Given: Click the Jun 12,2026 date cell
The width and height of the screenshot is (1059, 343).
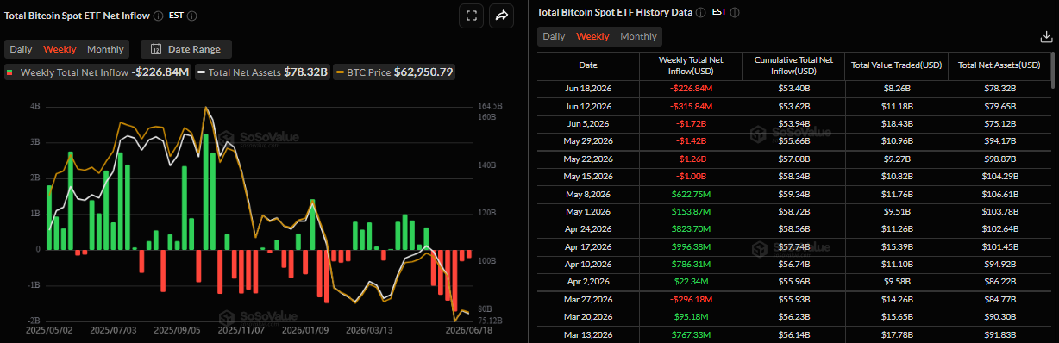Looking at the screenshot, I should click(x=587, y=107).
